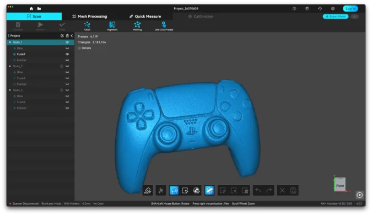Open the Alignment tool
The image size is (372, 215).
pos(112,26)
